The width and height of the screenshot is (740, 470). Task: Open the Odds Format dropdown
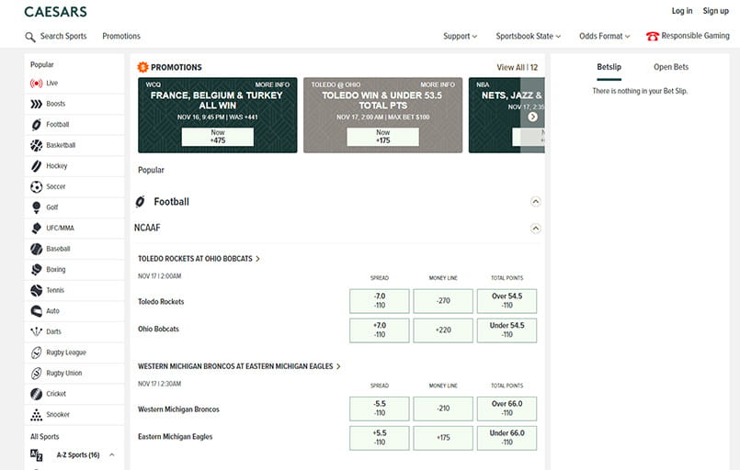pos(605,37)
